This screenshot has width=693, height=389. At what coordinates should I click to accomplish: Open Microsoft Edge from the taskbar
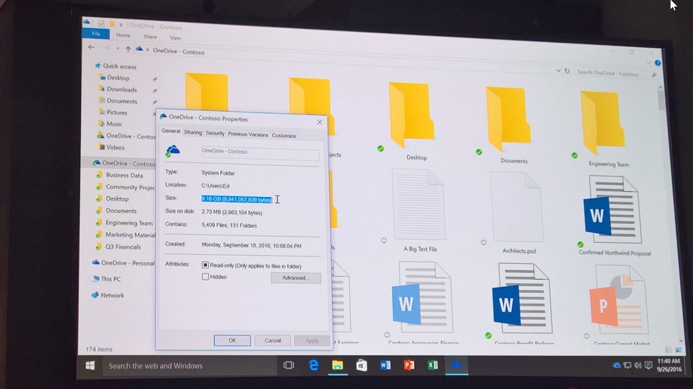pyautogui.click(x=313, y=365)
